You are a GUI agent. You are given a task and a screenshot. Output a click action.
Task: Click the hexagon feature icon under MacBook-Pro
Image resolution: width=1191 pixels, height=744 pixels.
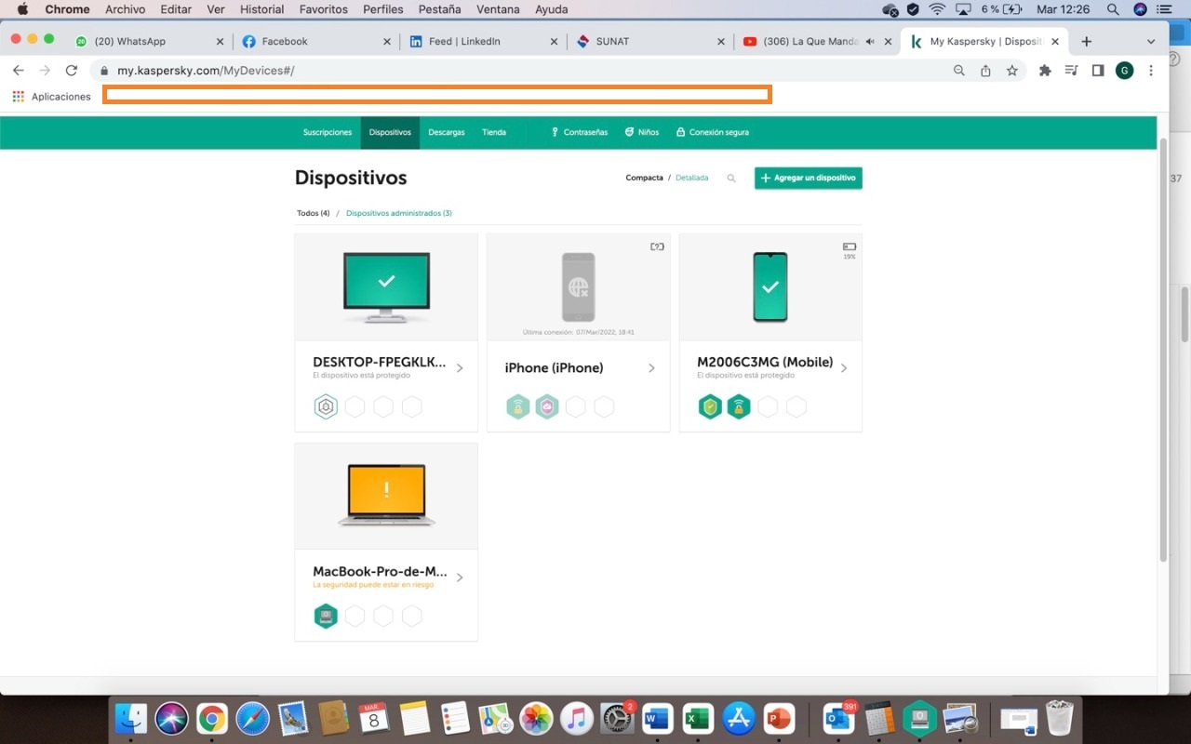tap(326, 616)
